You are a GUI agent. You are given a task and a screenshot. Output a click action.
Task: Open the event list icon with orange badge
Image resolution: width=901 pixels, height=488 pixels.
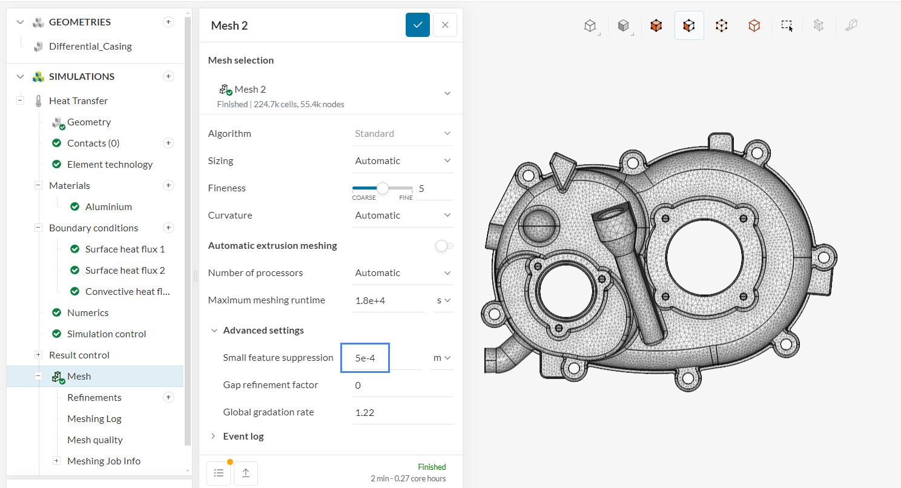[x=219, y=472]
